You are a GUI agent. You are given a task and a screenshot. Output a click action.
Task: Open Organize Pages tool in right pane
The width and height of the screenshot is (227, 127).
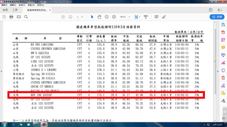click(x=223, y=40)
